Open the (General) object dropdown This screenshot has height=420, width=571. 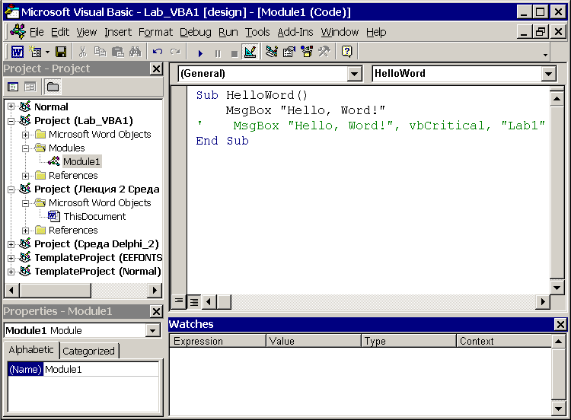pos(354,74)
